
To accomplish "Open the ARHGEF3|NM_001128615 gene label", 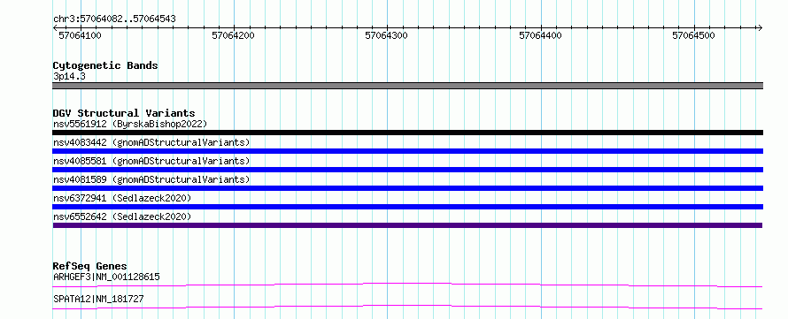I will pos(106,277).
